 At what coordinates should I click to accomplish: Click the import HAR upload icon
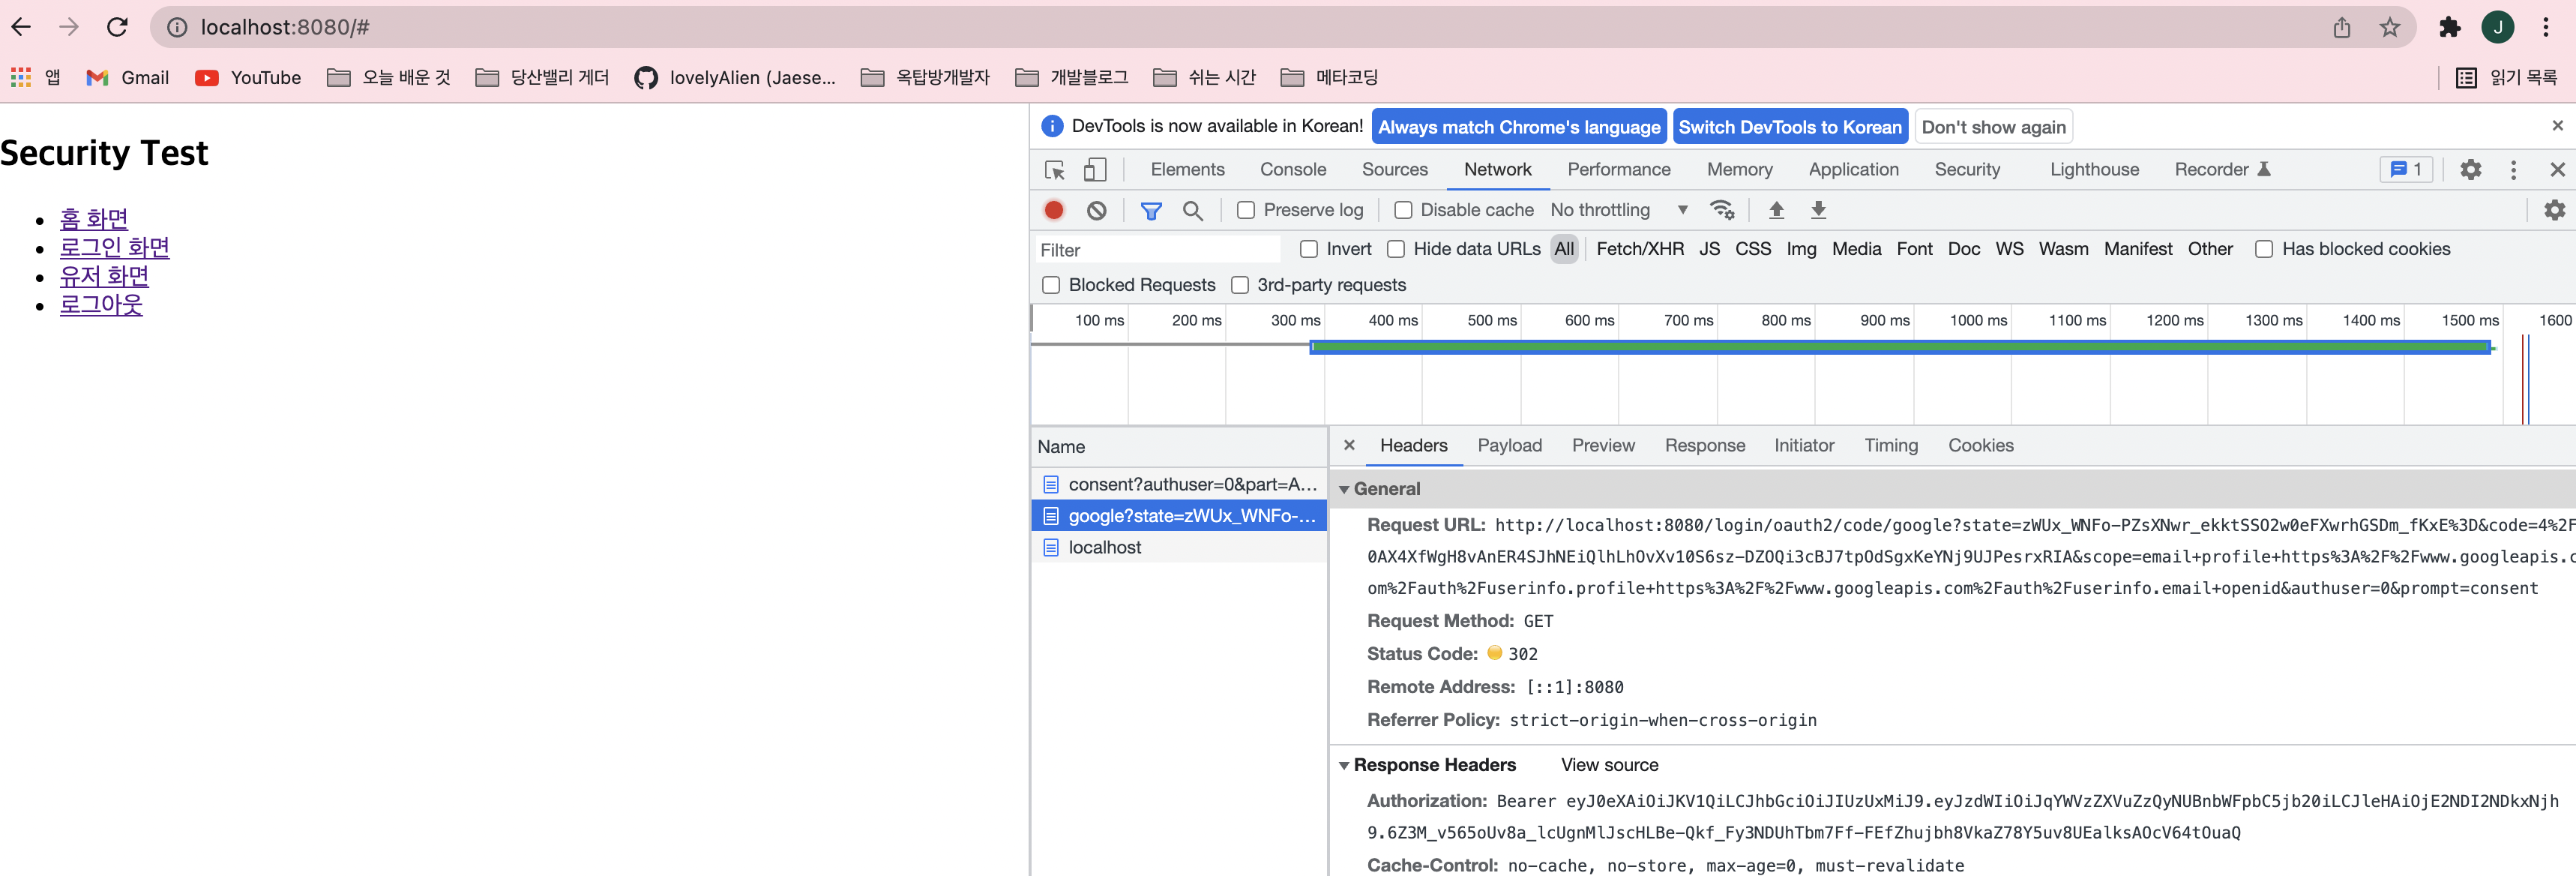point(1776,210)
